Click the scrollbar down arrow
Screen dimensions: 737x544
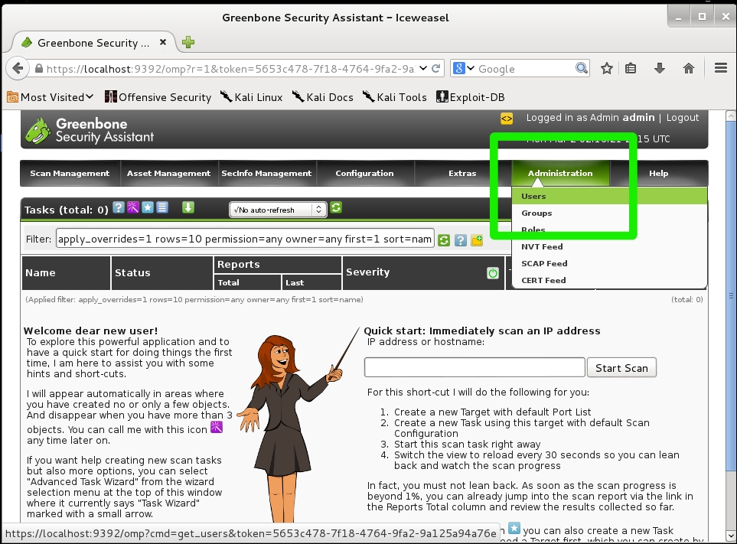point(730,536)
